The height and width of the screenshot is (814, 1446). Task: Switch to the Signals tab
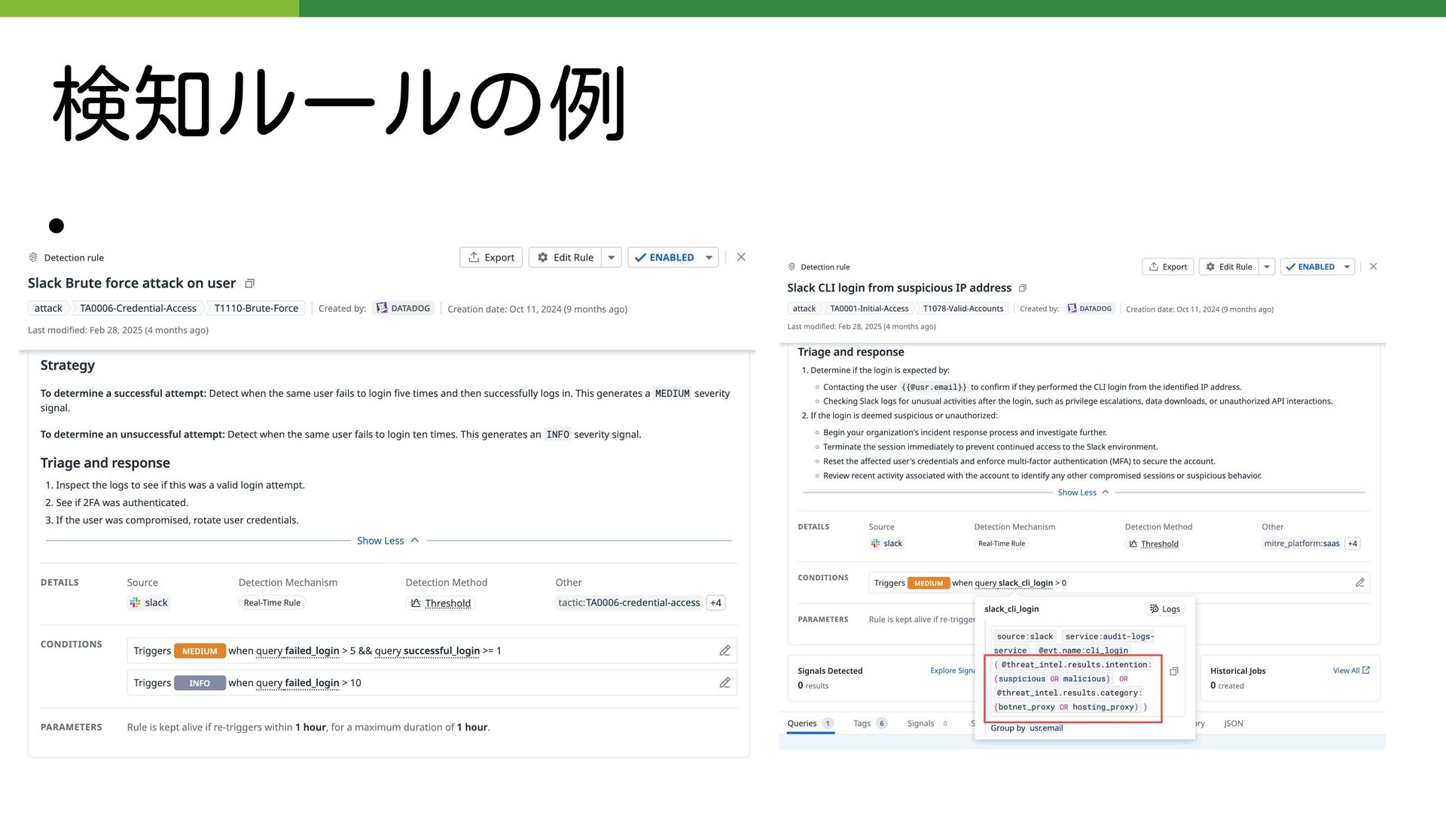[928, 724]
